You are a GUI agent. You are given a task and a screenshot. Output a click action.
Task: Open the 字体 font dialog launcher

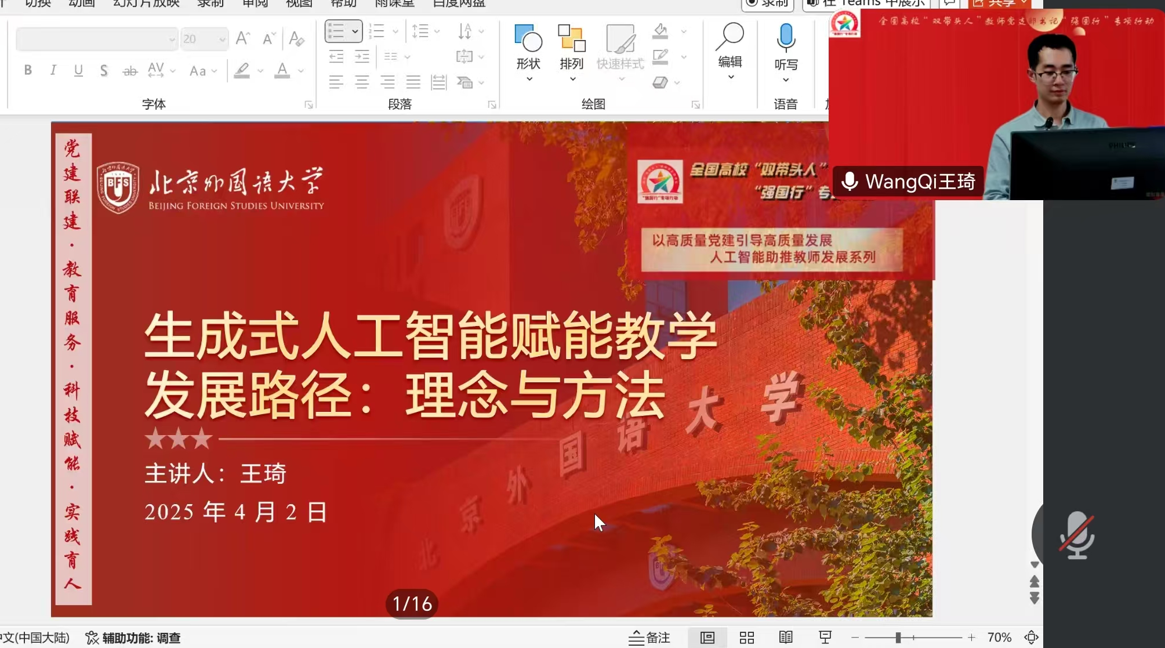tap(309, 104)
